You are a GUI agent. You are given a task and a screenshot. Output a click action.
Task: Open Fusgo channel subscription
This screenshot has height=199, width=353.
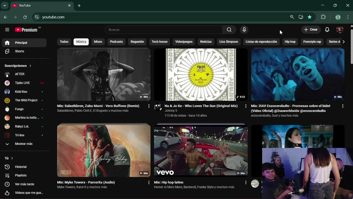pyautogui.click(x=25, y=109)
